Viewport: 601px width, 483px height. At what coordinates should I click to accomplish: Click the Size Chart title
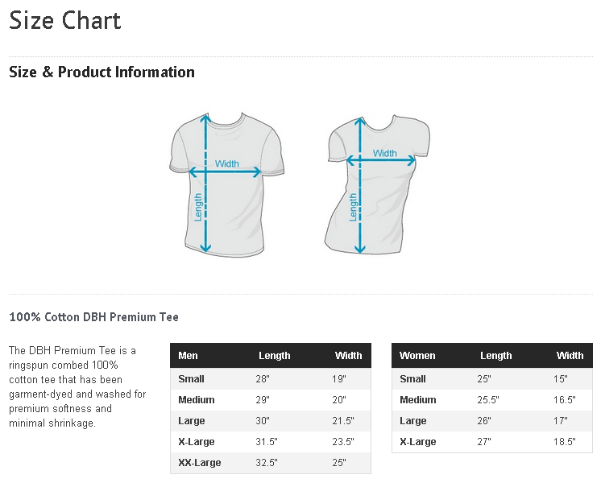(x=64, y=21)
